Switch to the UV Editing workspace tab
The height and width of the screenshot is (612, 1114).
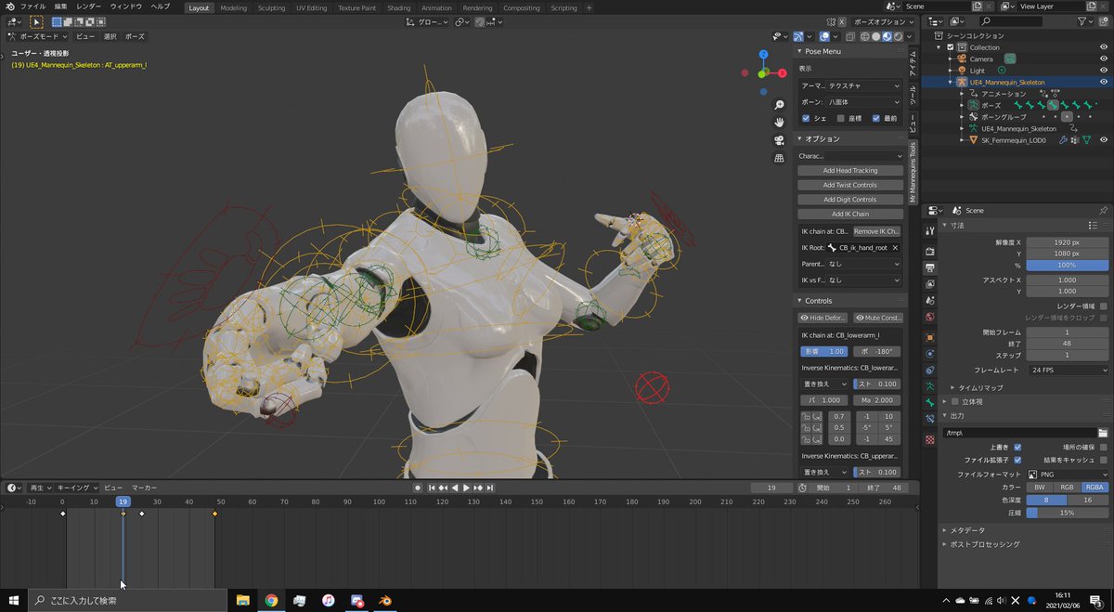[x=312, y=7]
